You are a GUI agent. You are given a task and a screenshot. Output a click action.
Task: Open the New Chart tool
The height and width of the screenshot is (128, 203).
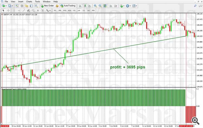tap(3, 6)
